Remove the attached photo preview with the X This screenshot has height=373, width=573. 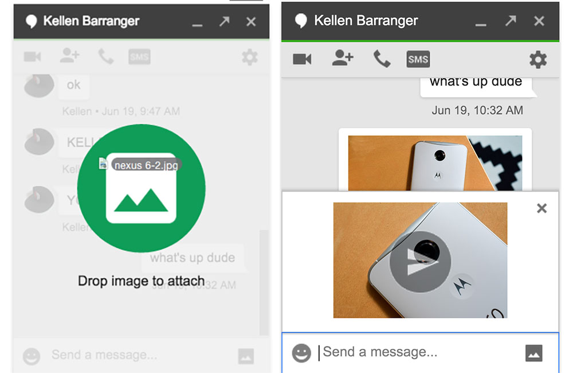(541, 208)
